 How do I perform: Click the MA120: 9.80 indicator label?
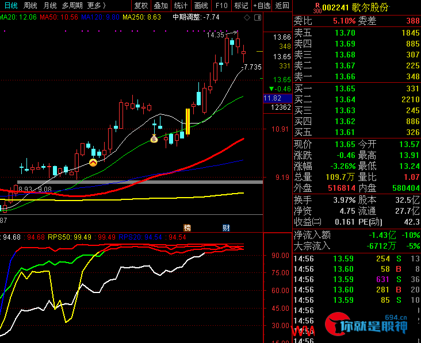coord(100,17)
